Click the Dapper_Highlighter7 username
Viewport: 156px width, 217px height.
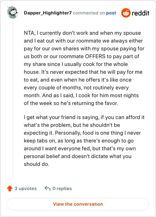tap(48, 13)
